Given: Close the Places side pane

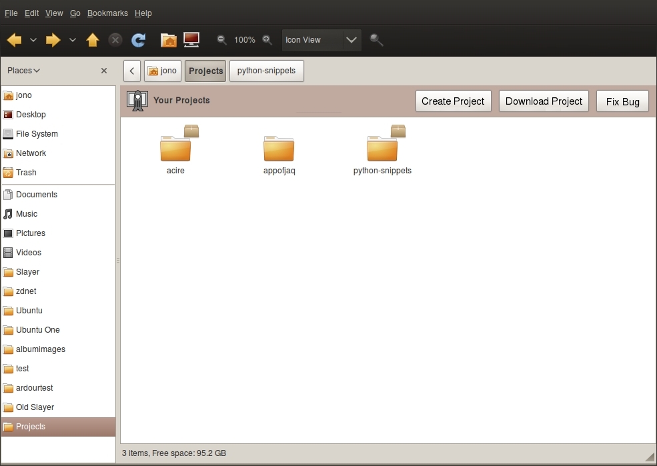Looking at the screenshot, I should (104, 71).
